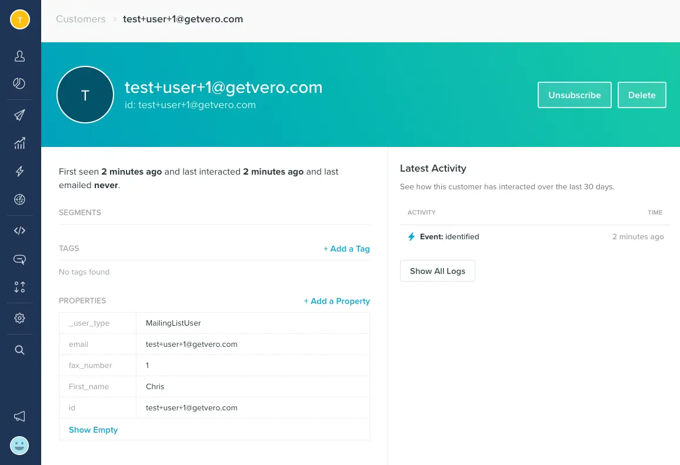
Task: Select the Segments pie chart icon
Action: (19, 84)
